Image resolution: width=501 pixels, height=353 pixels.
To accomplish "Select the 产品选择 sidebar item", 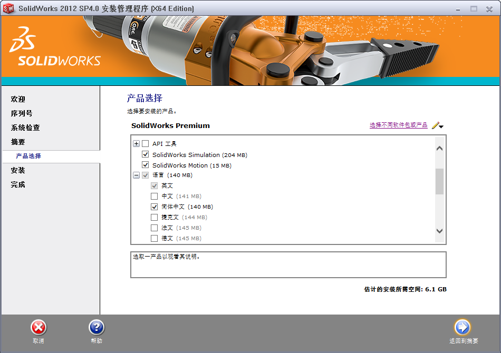I will 51,156.
